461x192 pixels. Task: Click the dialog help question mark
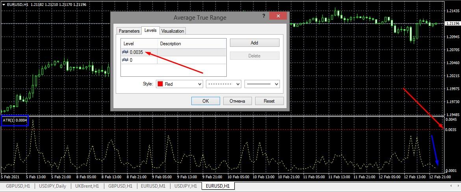pyautogui.click(x=264, y=16)
